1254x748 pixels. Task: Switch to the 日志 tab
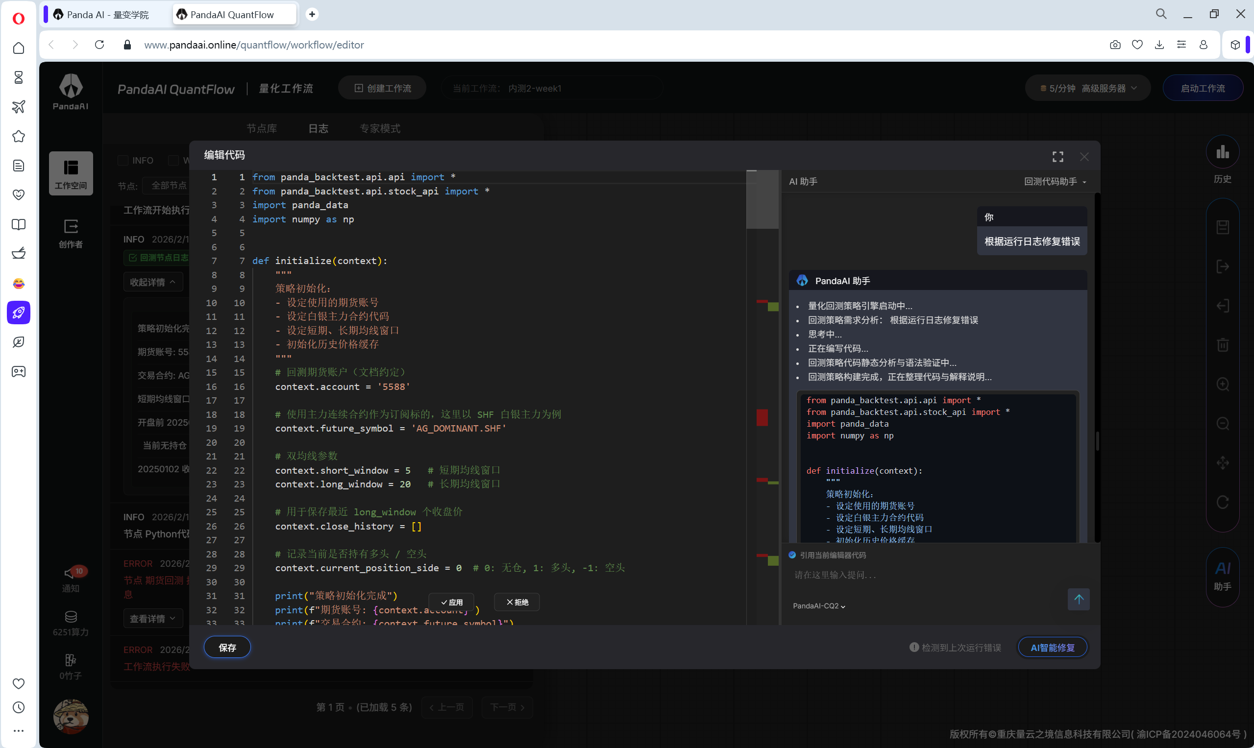[x=318, y=128]
